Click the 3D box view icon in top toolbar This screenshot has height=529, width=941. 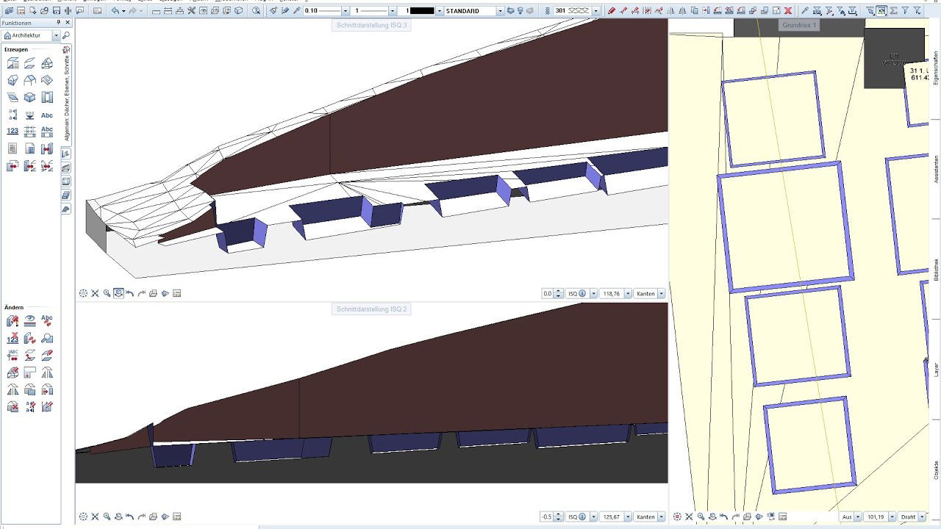point(239,11)
